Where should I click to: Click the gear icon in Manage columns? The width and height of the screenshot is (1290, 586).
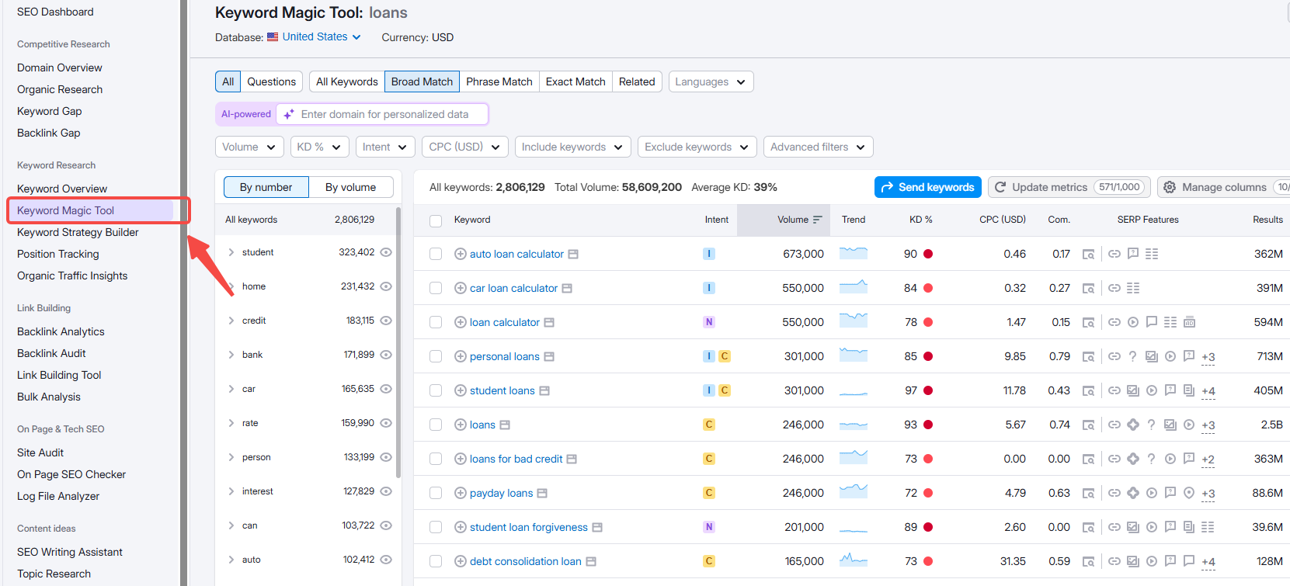pos(1170,187)
